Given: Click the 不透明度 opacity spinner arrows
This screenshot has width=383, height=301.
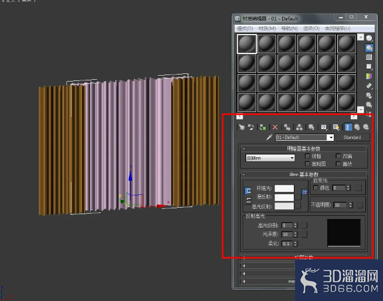Looking at the screenshot, I should coord(351,205).
